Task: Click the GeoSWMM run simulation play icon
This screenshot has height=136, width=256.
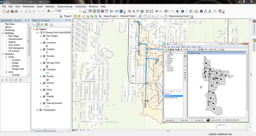Action: point(140,16)
